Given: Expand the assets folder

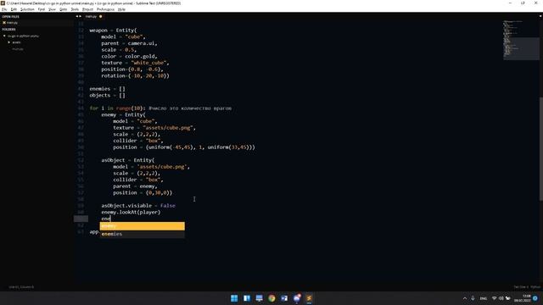Looking at the screenshot, I should click(x=9, y=42).
